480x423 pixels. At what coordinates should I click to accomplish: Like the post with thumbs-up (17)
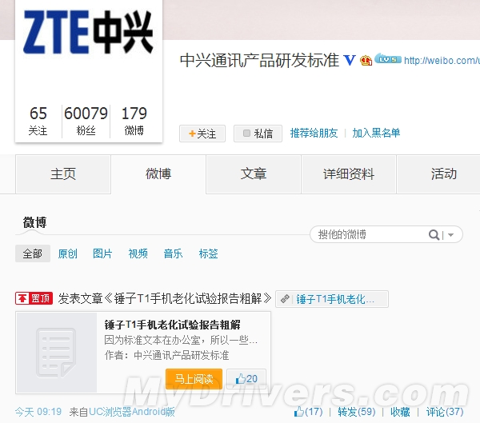308,412
